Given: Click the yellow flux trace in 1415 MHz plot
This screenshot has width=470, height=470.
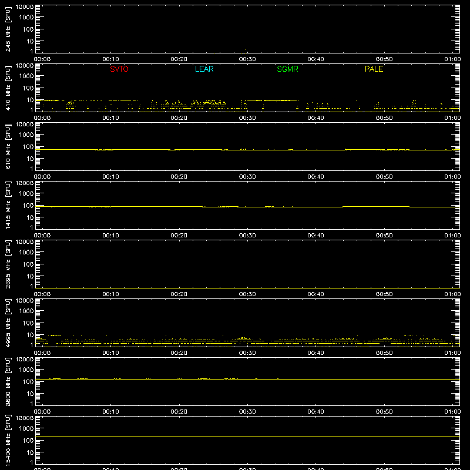Looking at the screenshot, I should 247,207.
